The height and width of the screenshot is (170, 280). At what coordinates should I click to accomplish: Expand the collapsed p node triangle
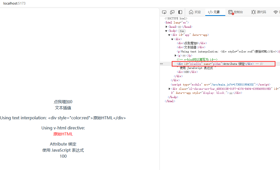(x=175, y=55)
